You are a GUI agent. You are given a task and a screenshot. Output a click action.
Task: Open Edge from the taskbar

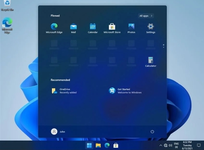click(x=107, y=145)
